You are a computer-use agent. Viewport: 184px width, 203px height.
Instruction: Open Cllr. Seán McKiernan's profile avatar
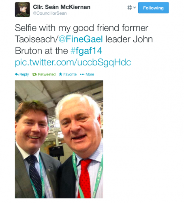click(x=22, y=9)
